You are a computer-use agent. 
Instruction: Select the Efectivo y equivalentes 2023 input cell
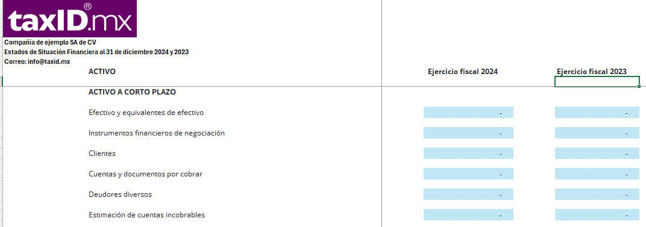[597, 113]
